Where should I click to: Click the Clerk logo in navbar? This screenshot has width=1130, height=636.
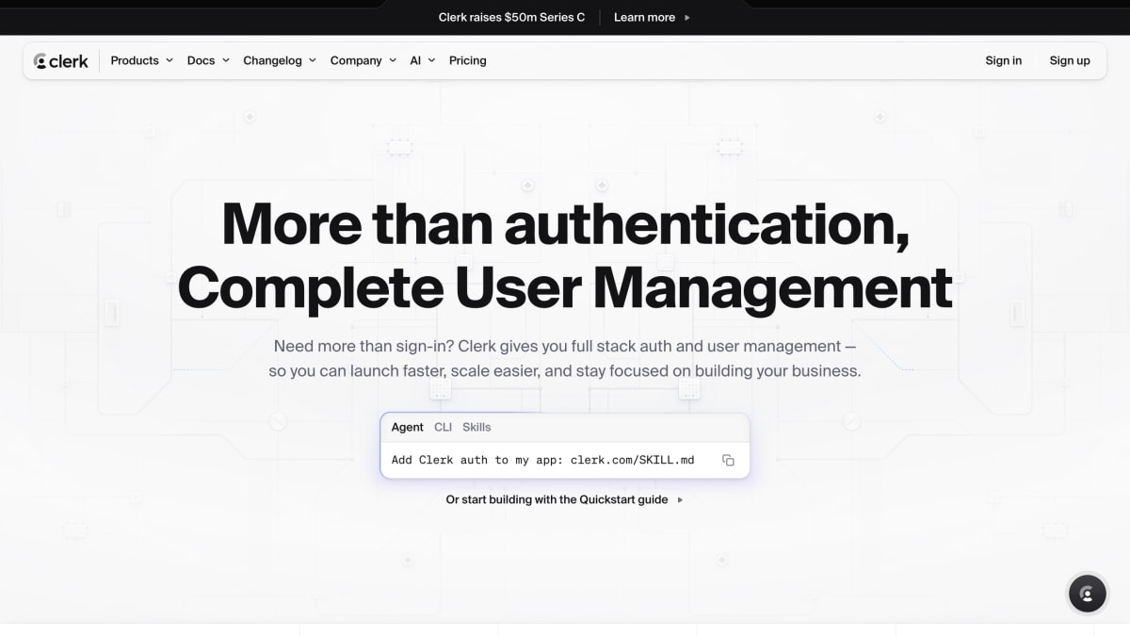pos(61,61)
